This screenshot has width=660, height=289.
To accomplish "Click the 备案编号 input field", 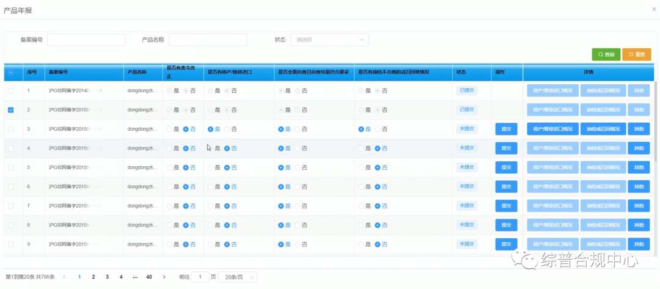I will tap(86, 40).
